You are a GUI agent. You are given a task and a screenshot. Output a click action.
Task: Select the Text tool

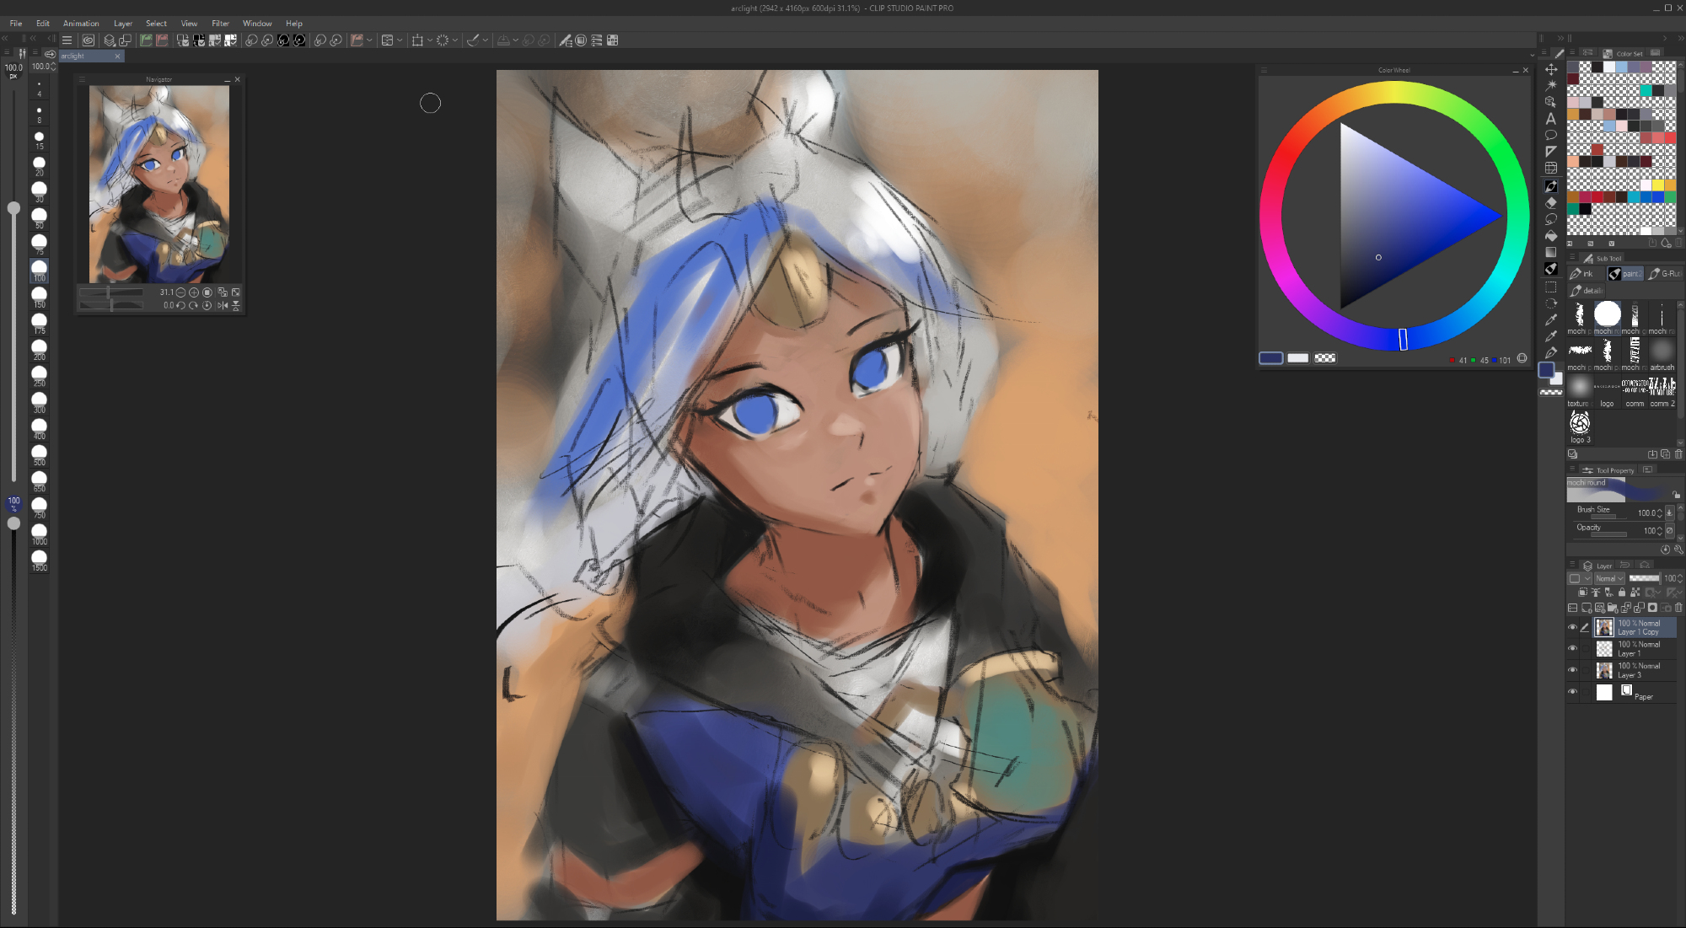click(x=1550, y=119)
